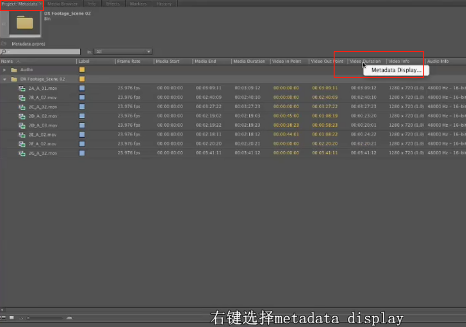Click the blue label swatch of 2C_A_02.mov
Screen dimensions: 466x327
point(82,107)
